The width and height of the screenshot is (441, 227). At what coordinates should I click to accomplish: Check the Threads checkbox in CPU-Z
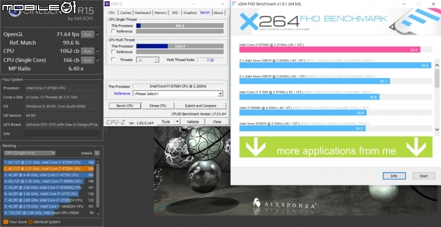click(113, 60)
